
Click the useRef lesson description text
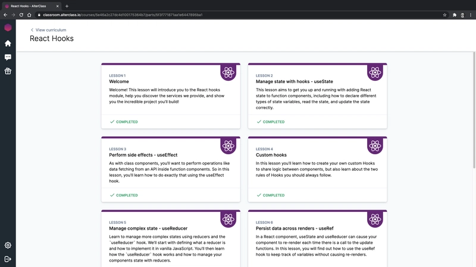click(316, 246)
